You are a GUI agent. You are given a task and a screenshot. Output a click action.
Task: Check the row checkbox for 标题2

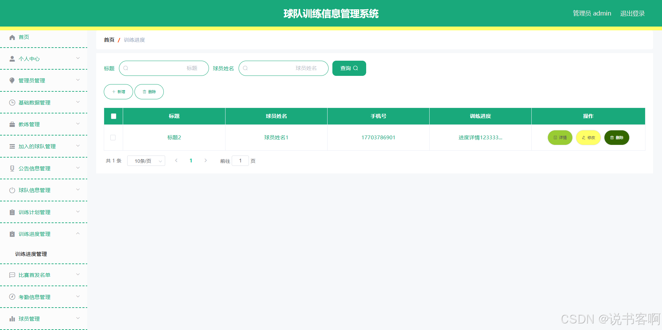click(113, 138)
